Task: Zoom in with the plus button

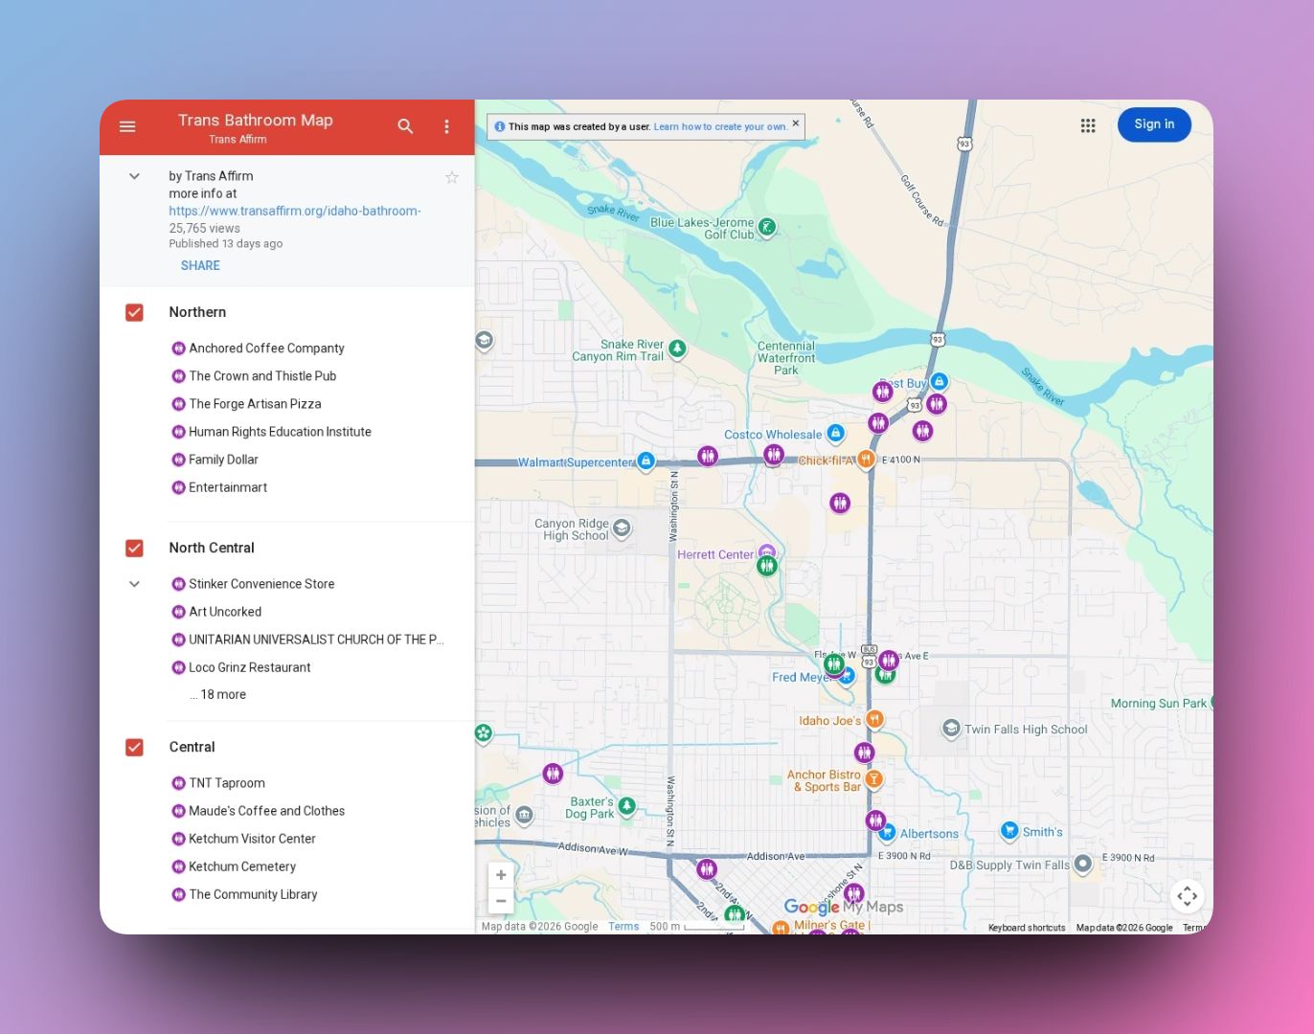Action: [x=501, y=875]
